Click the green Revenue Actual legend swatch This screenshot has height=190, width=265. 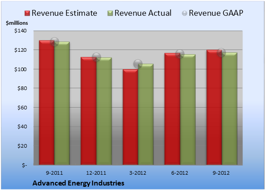click(110, 14)
